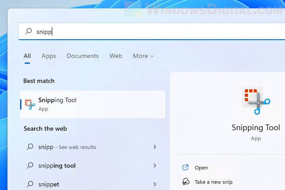Choose the 'snippet' web suggestion

click(x=49, y=184)
